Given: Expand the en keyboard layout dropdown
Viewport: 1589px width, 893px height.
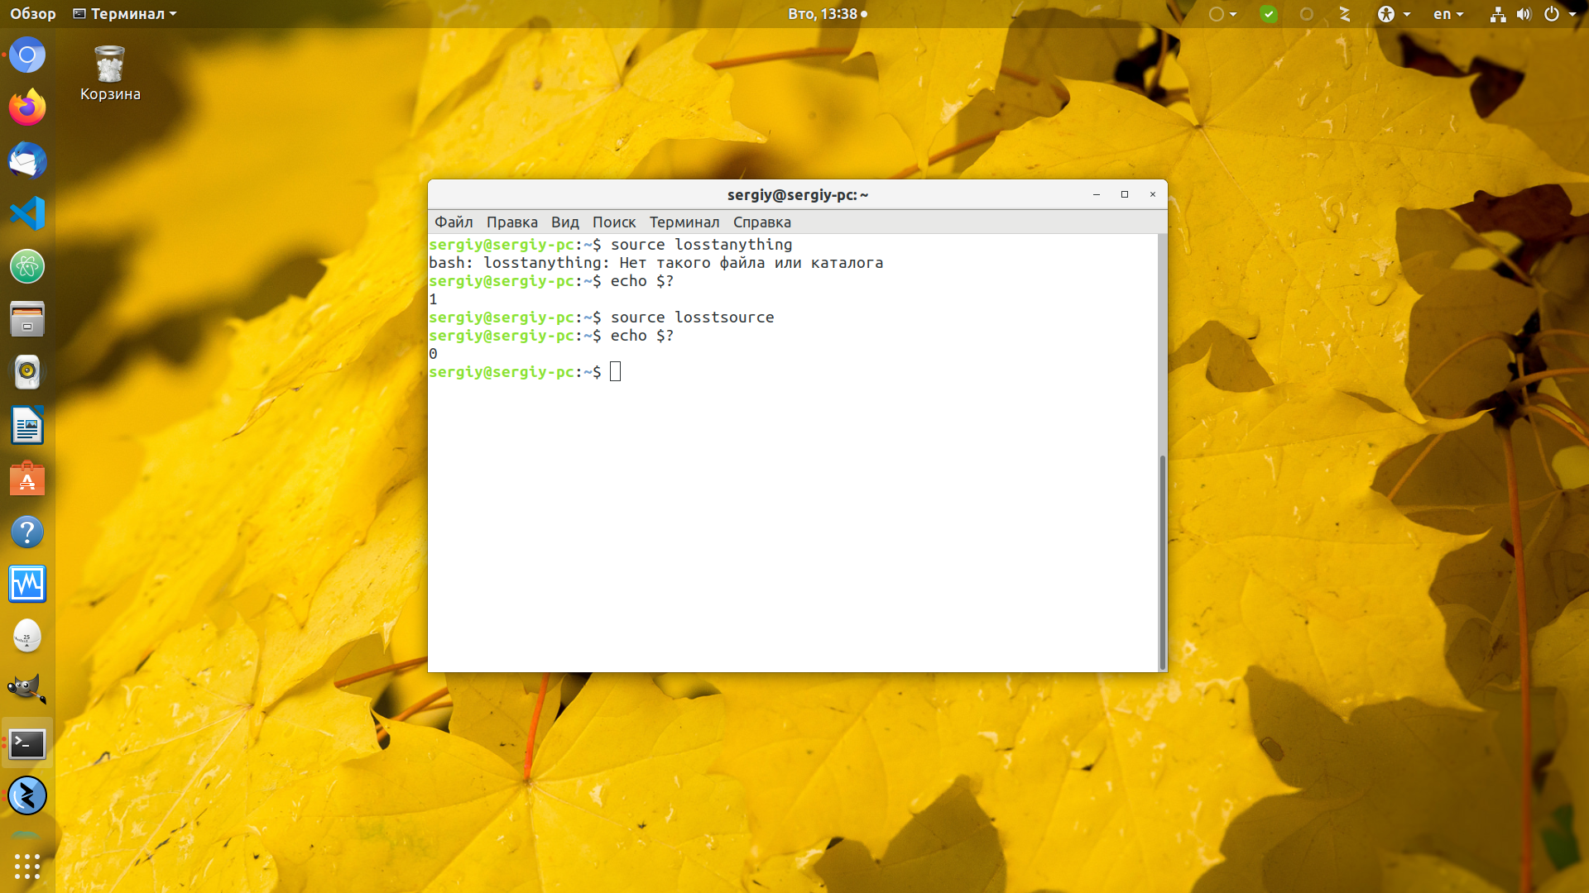Looking at the screenshot, I should click(x=1448, y=14).
